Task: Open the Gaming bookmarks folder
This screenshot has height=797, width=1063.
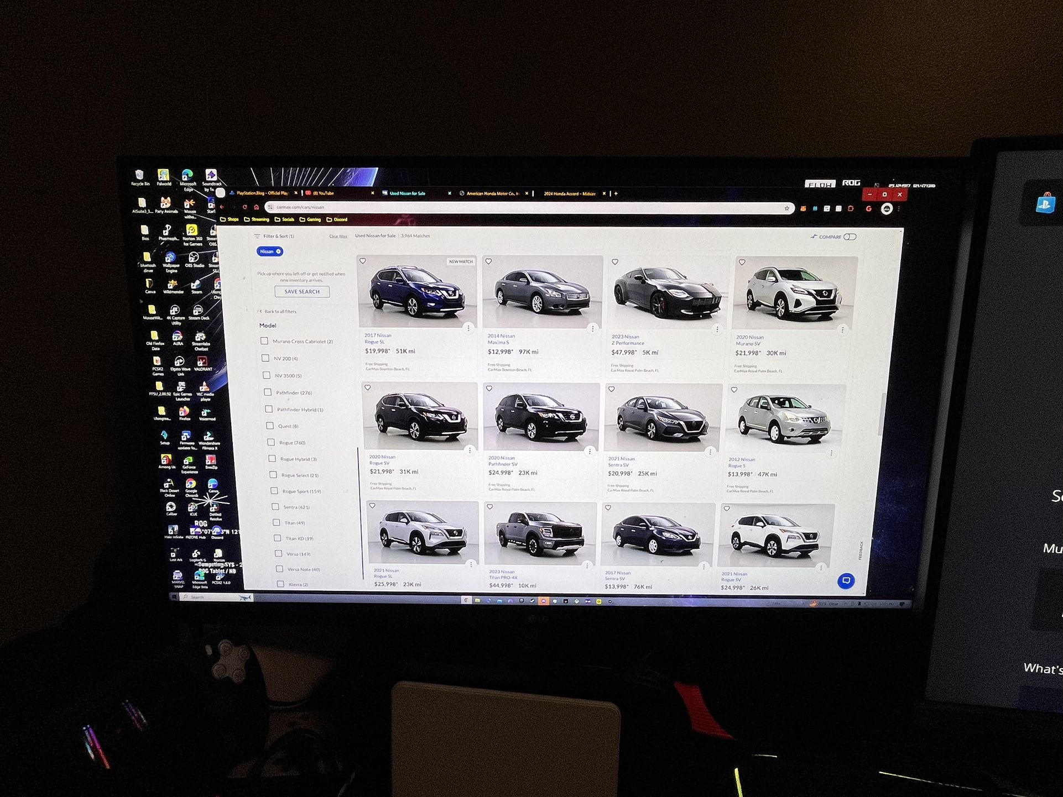Action: point(310,219)
